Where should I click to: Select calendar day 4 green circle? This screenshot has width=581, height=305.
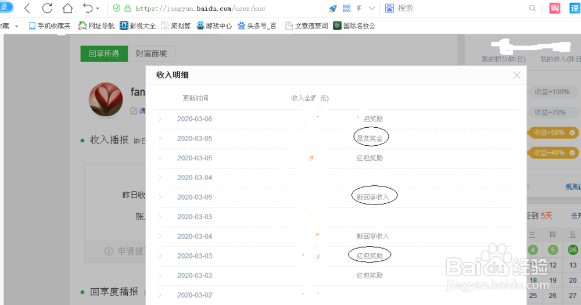click(x=533, y=250)
